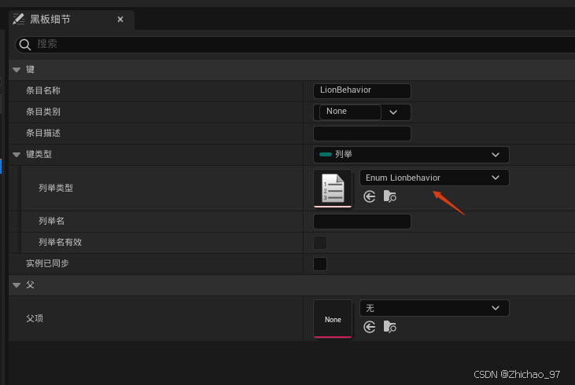Click the empty 列举名 field
The image size is (575, 385).
point(362,222)
